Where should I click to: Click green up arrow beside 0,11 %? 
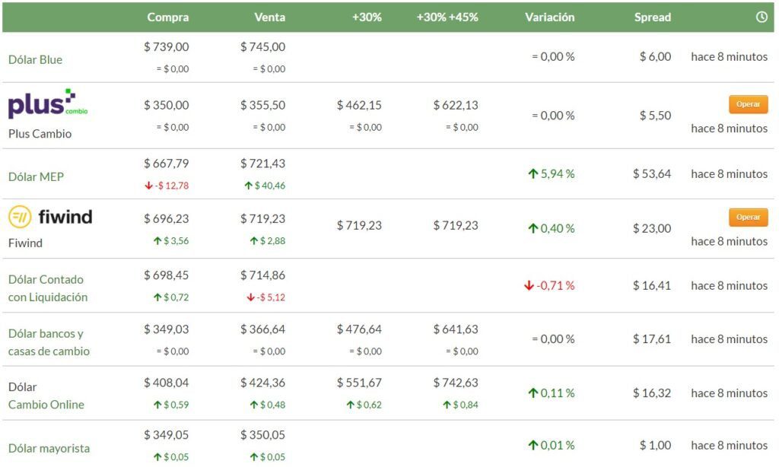pos(533,393)
